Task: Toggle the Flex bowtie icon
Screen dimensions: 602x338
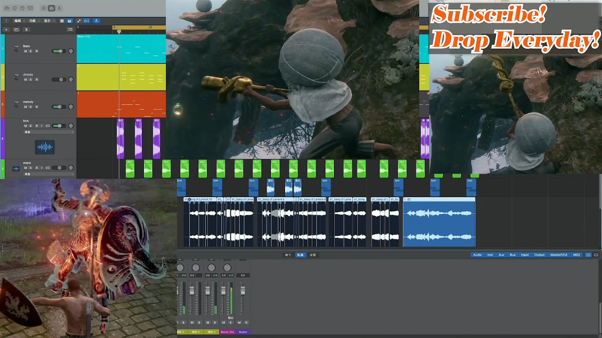Action: coord(87,21)
